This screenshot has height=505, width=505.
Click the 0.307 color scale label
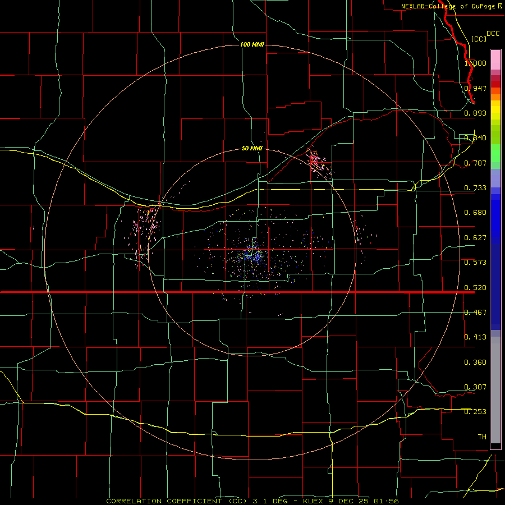[x=475, y=387]
